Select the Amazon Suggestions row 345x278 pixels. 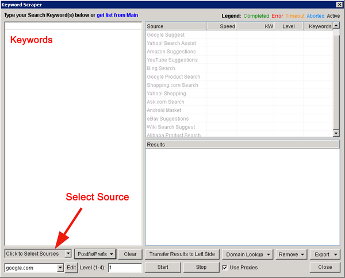(239, 52)
